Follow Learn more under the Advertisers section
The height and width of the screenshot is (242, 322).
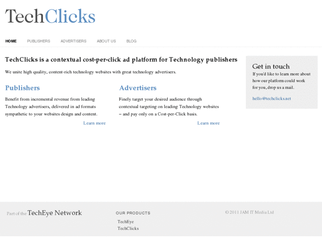(x=208, y=123)
